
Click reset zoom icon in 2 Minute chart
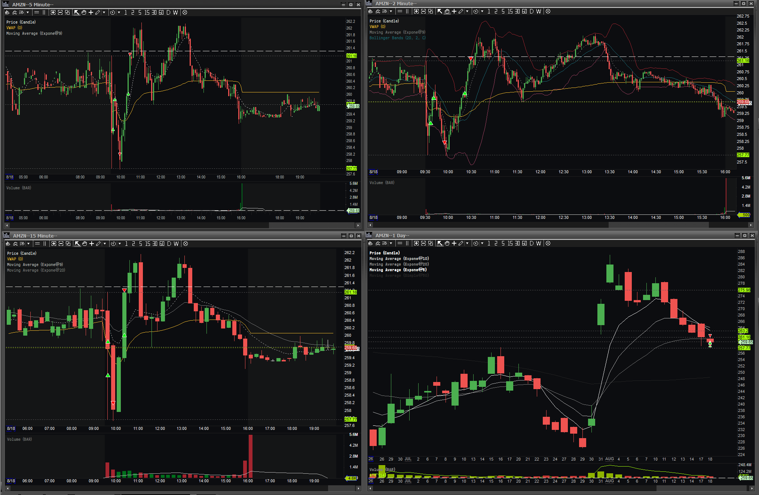[x=431, y=11]
